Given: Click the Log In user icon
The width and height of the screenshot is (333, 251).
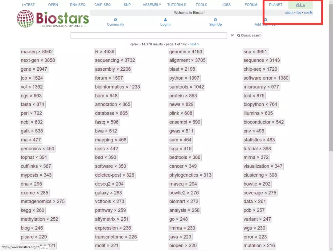Looking at the screenshot, I should [x=165, y=19].
